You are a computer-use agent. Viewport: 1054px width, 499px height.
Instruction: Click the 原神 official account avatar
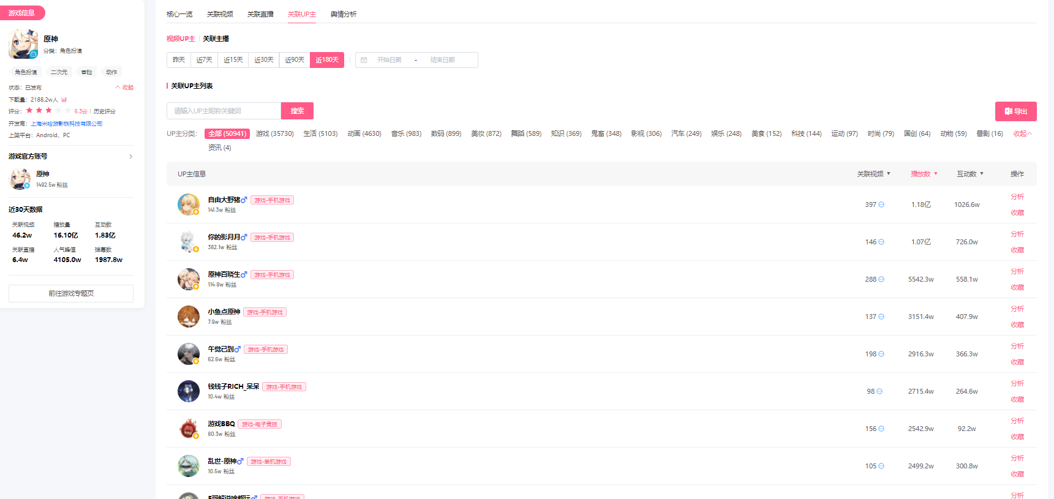point(20,179)
